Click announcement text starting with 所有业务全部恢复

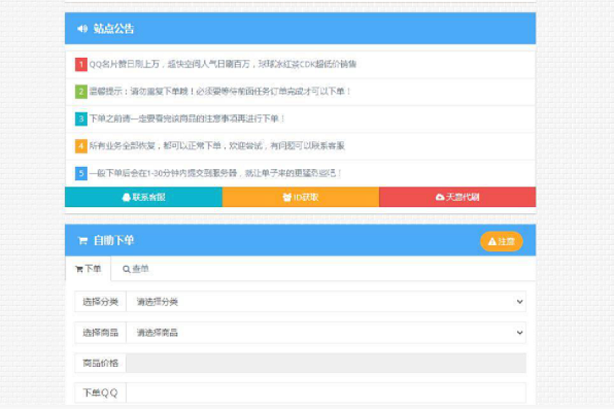[217, 146]
